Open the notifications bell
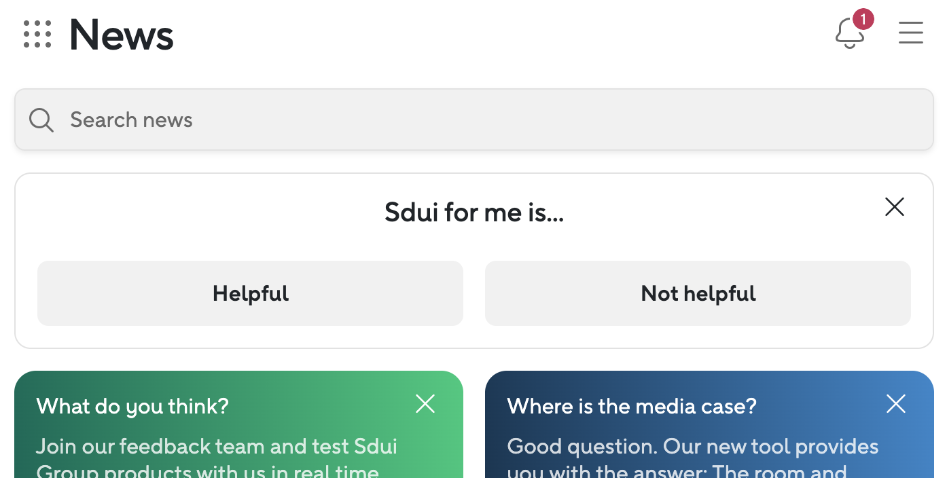 click(x=849, y=34)
